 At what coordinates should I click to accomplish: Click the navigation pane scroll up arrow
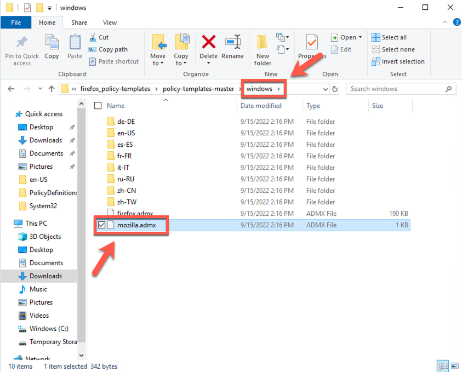(x=81, y=104)
